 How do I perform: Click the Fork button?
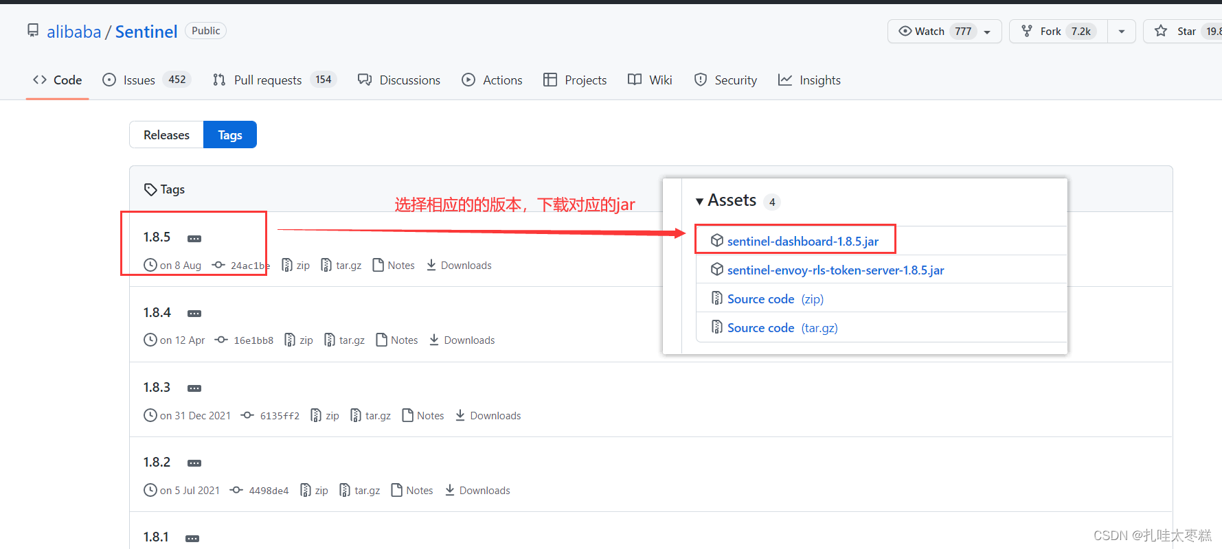[1059, 31]
